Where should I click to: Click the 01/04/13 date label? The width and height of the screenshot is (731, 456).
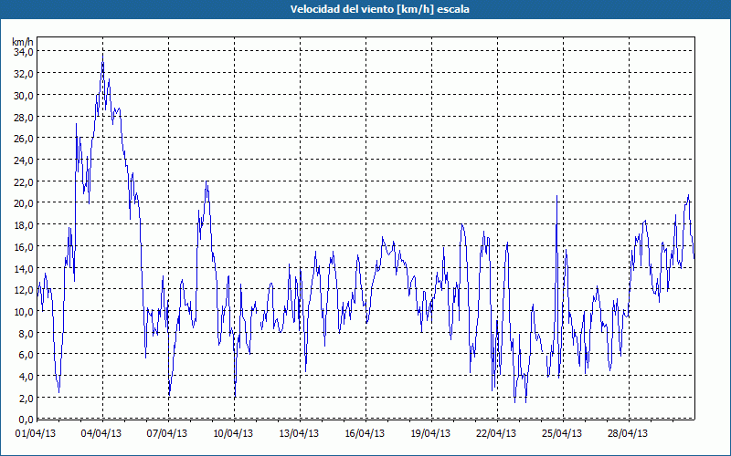(36, 434)
